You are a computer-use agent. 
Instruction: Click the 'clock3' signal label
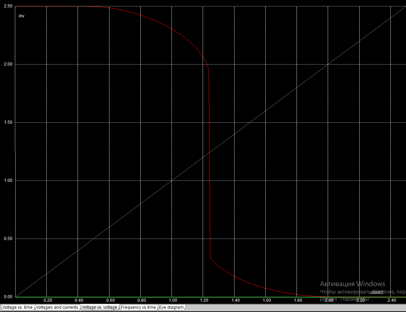pyautogui.click(x=377, y=292)
